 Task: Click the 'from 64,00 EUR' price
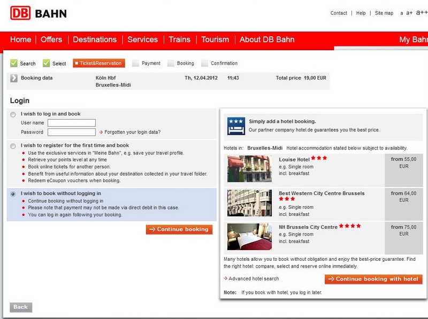(404, 197)
